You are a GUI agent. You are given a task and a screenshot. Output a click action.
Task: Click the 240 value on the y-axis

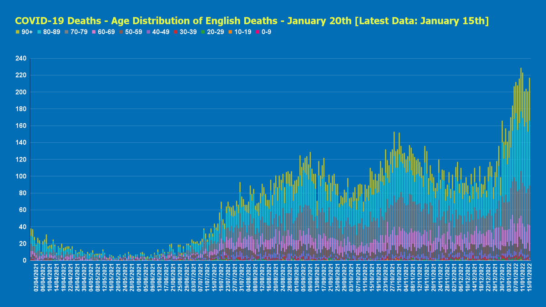[21, 59]
